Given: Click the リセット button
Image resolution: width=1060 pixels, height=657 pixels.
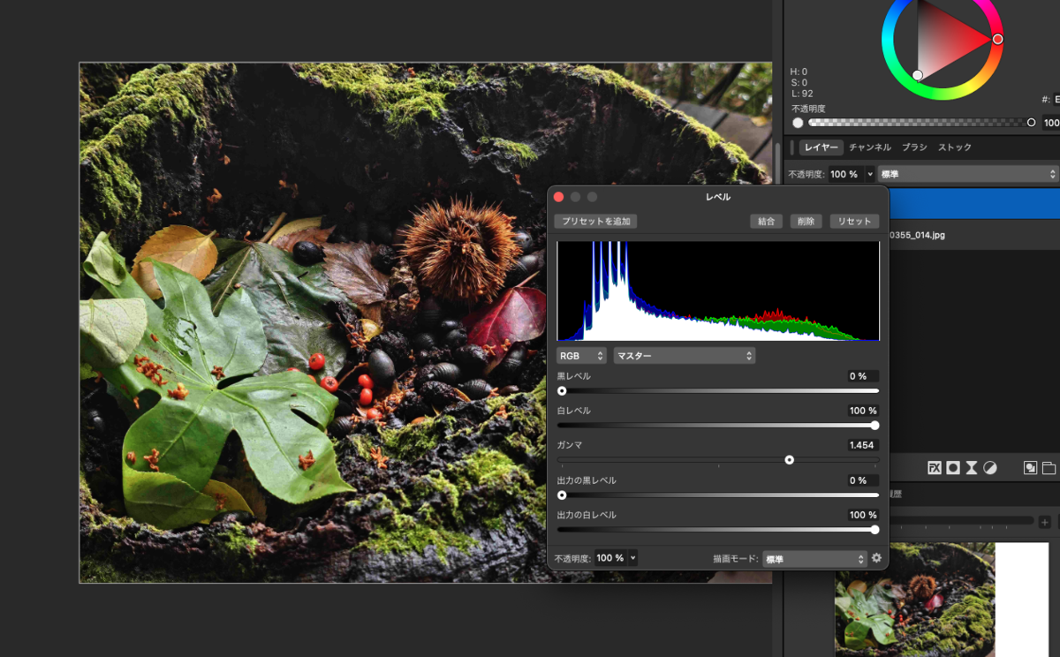Looking at the screenshot, I should pyautogui.click(x=854, y=222).
